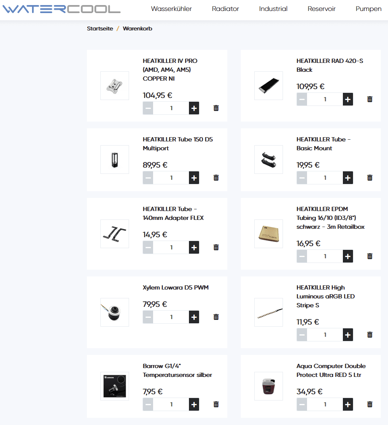Select the price text "7,95 €"

(152, 392)
